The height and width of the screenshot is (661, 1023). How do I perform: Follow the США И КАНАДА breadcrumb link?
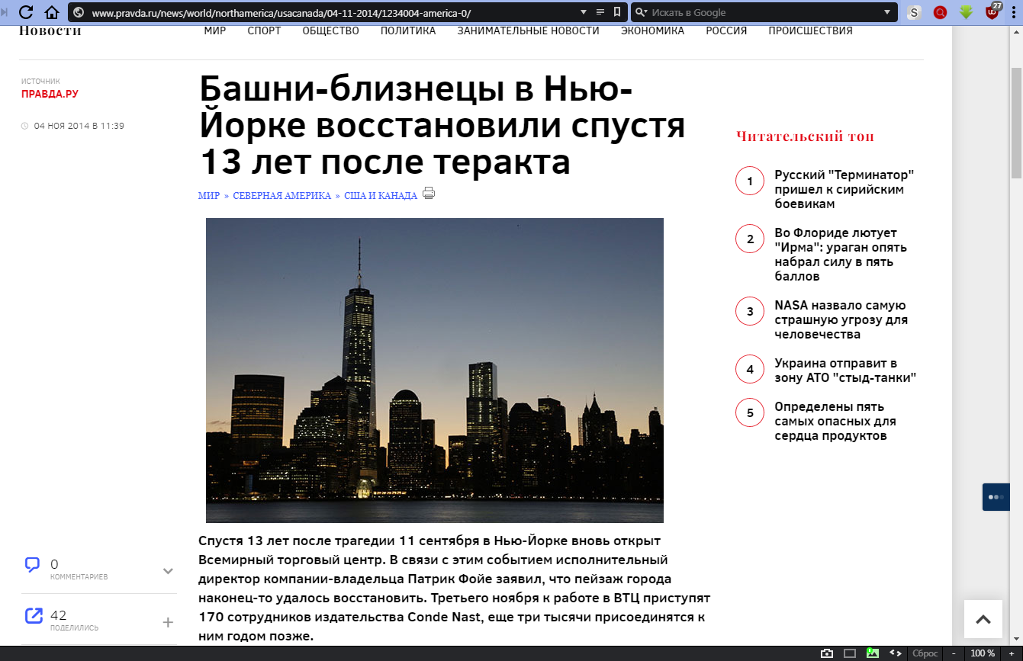point(381,196)
